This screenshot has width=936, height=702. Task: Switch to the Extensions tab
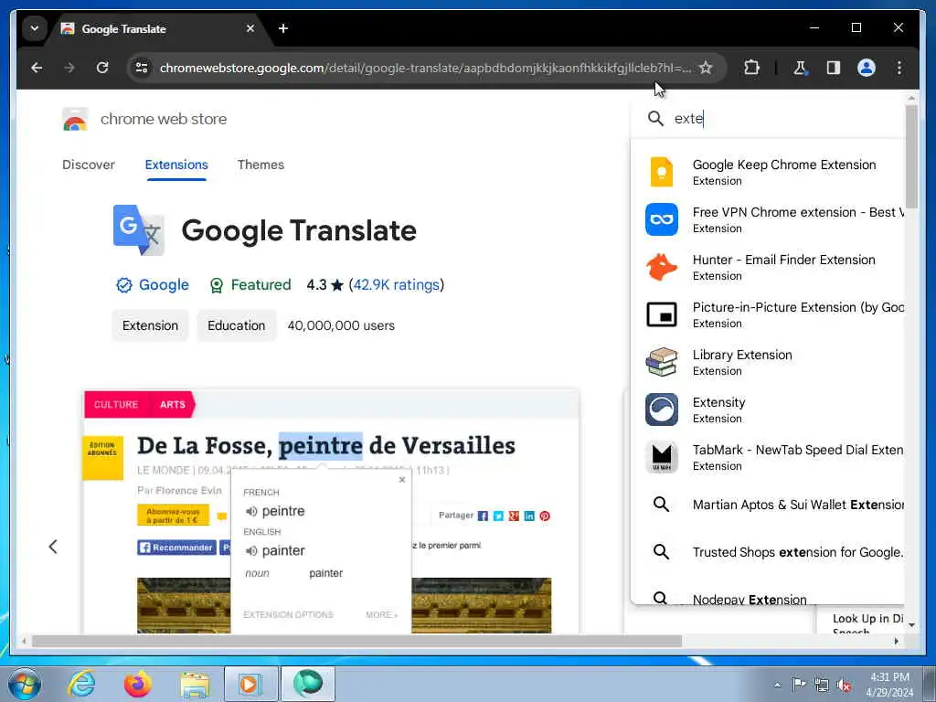176,165
